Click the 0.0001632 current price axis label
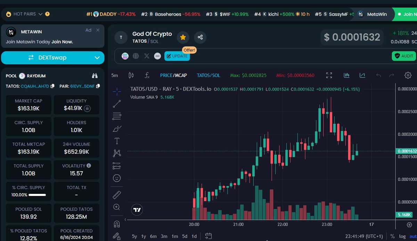The width and height of the screenshot is (417, 241). pos(406,151)
